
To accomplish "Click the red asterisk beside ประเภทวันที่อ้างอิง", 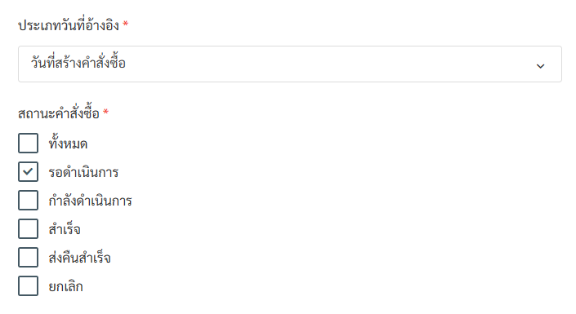I will point(126,24).
